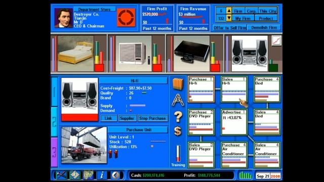This screenshot has width=324, height=182.
Task: Select the Bed product picture
Action: coord(75,54)
